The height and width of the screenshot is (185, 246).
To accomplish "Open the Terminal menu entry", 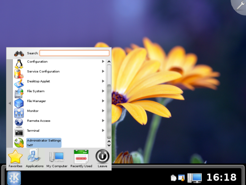I will pyautogui.click(x=59, y=133).
